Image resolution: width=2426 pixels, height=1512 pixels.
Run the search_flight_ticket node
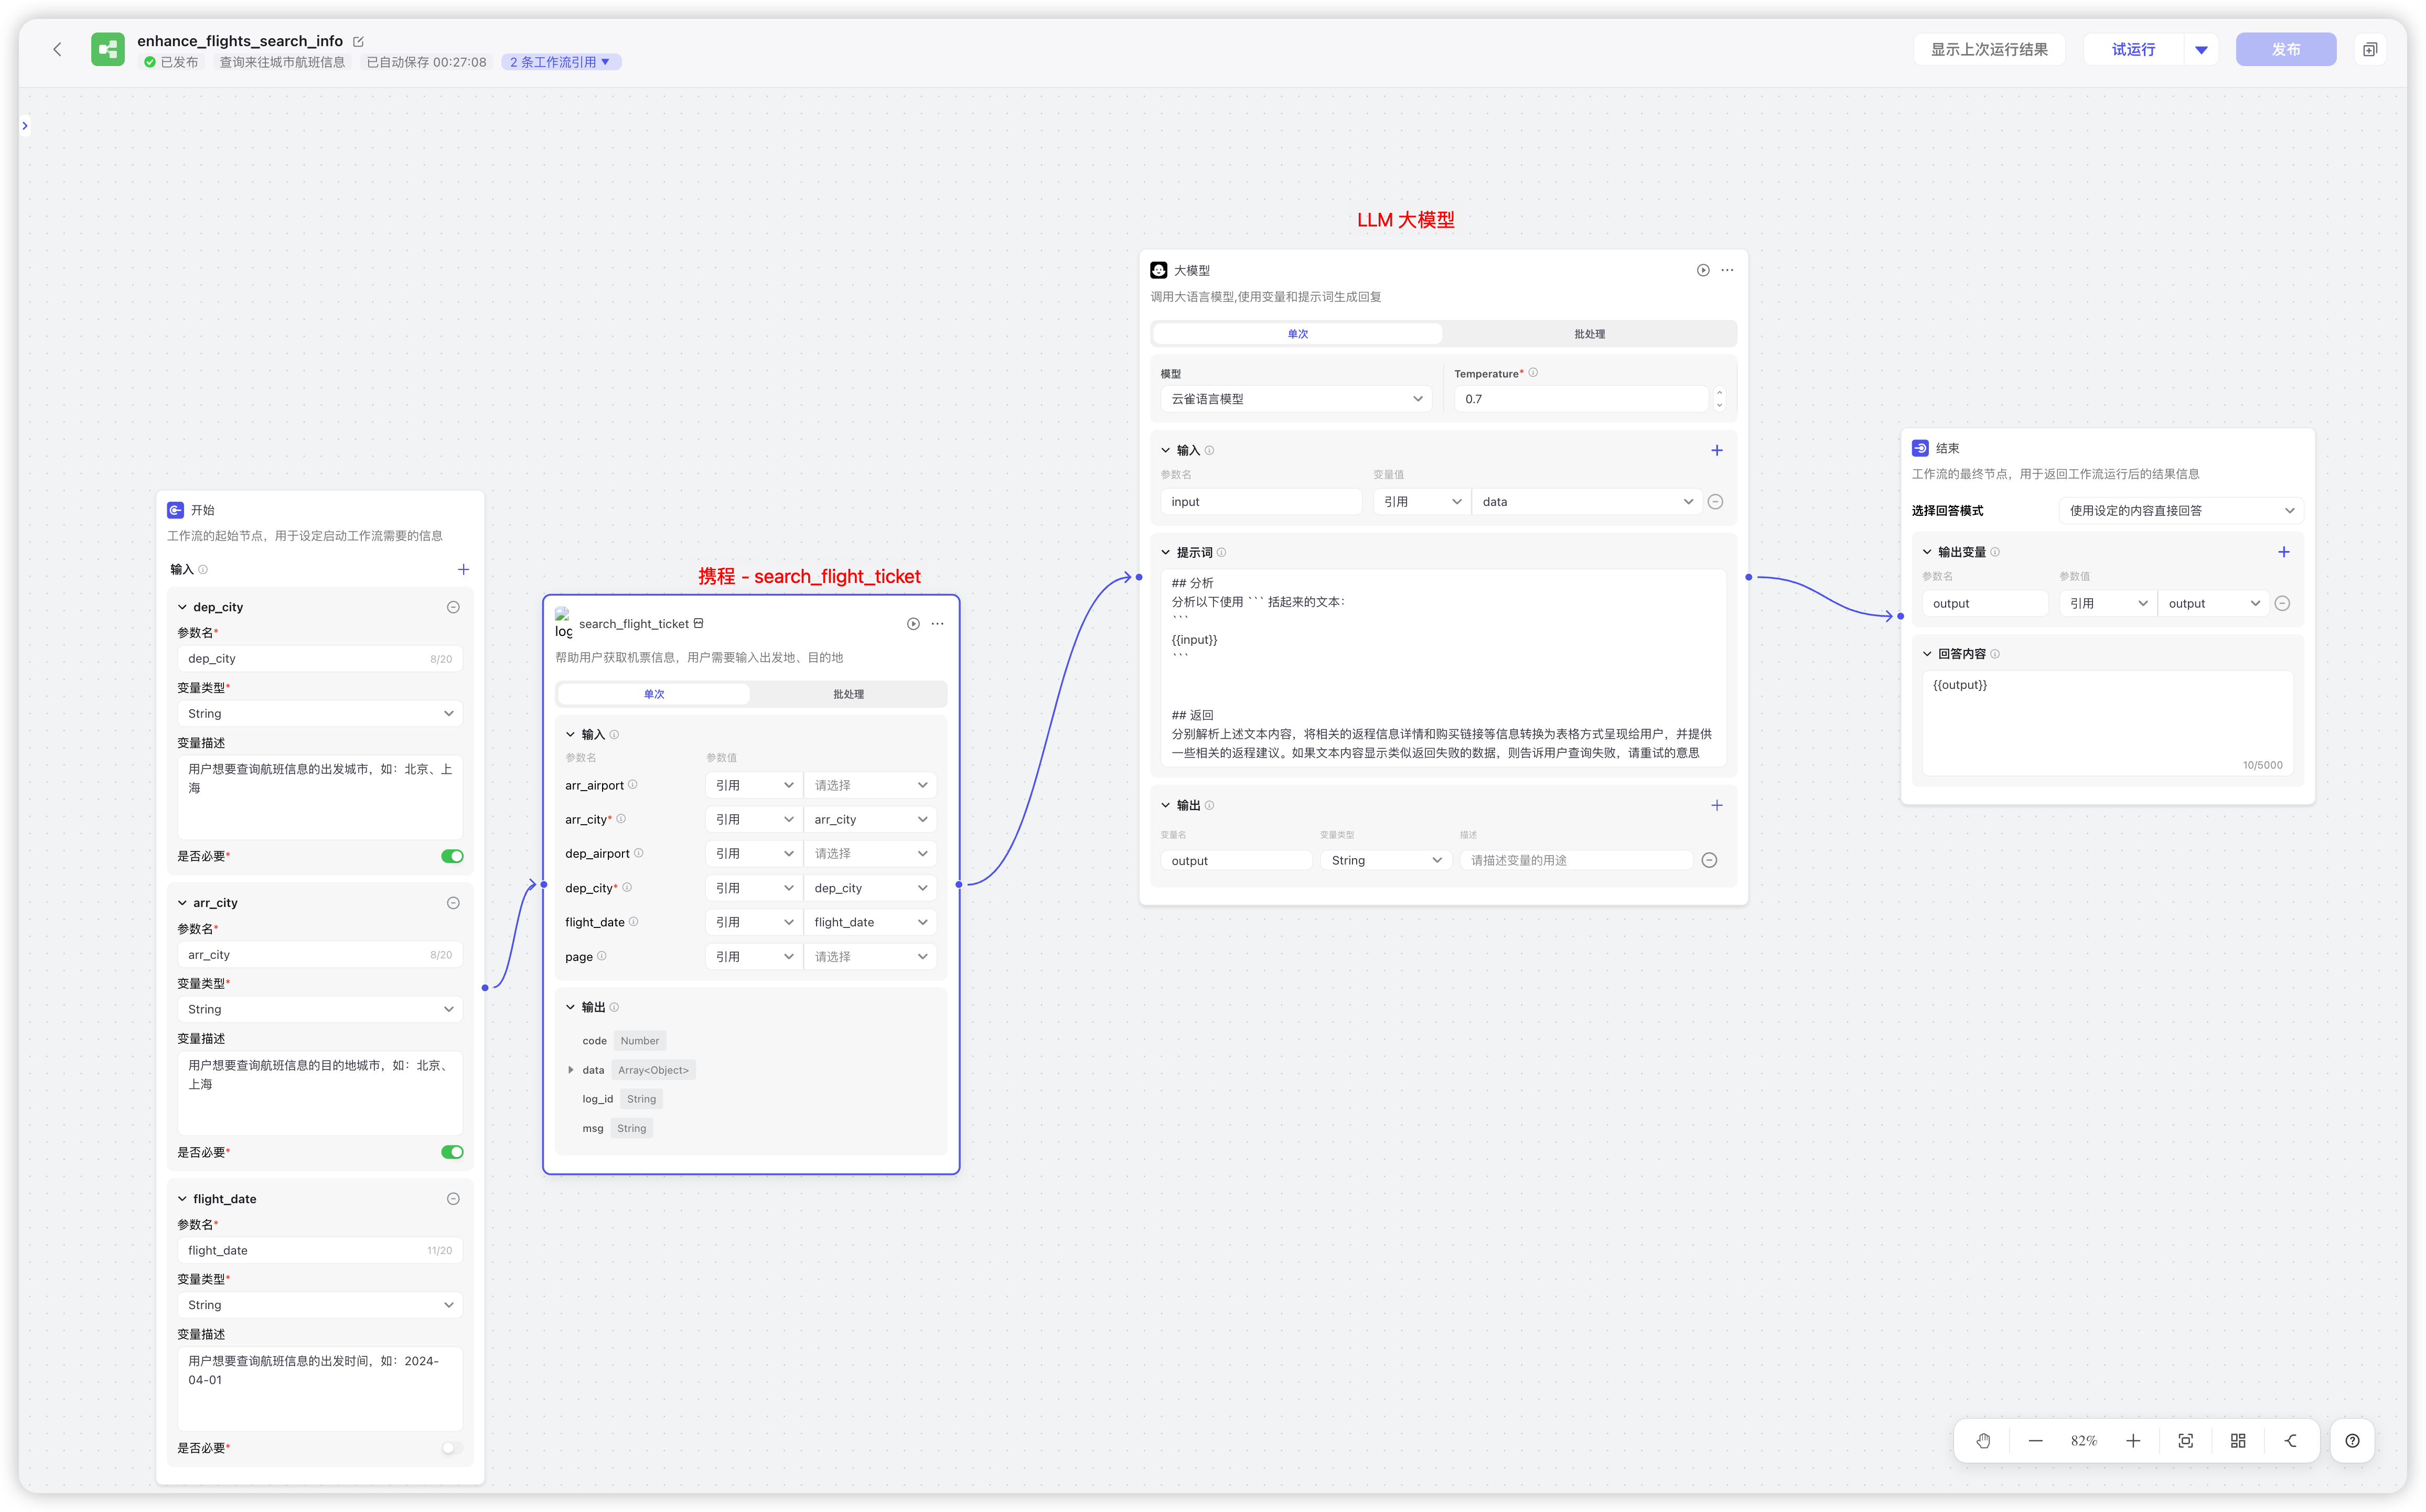pos(913,624)
